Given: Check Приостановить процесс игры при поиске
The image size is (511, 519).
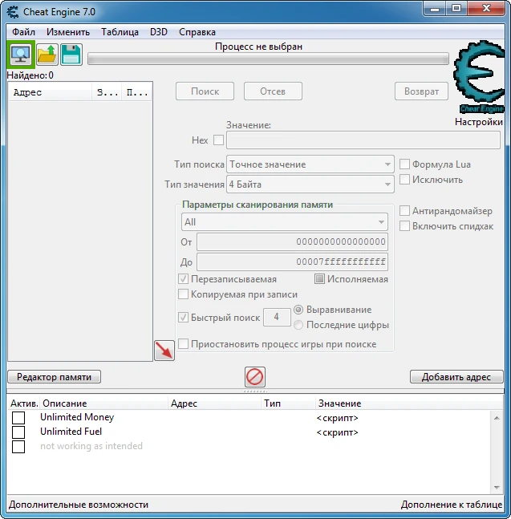Looking at the screenshot, I should point(183,343).
